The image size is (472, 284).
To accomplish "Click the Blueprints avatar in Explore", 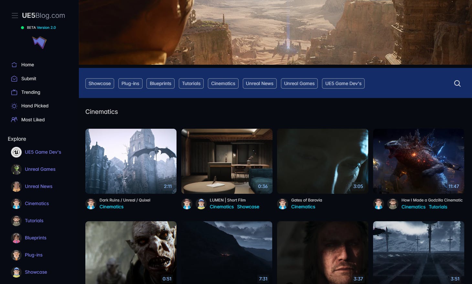I will coord(16,238).
